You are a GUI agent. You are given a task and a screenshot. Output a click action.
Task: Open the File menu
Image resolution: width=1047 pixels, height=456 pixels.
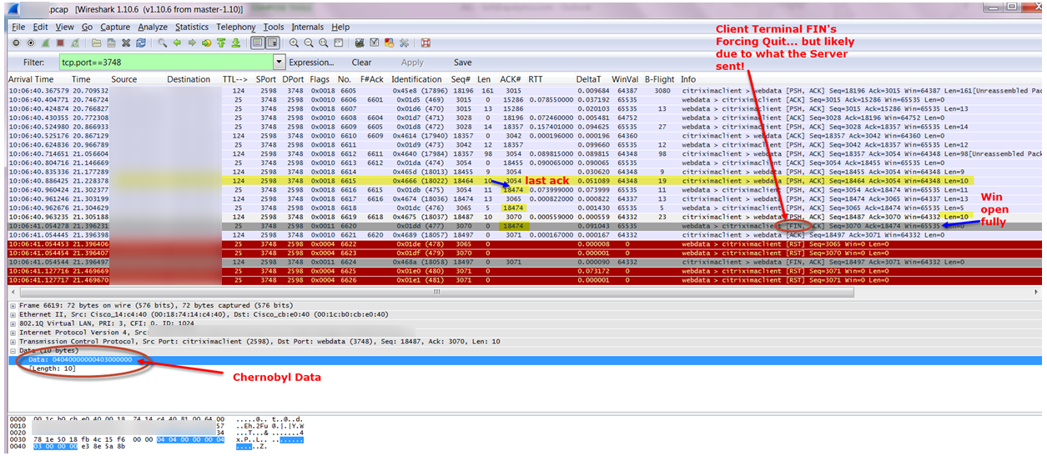18,27
